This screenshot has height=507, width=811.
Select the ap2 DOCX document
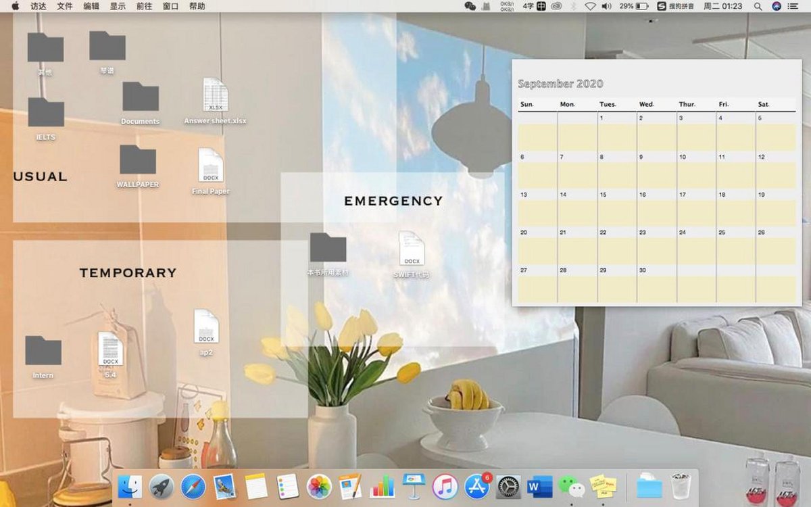(206, 327)
